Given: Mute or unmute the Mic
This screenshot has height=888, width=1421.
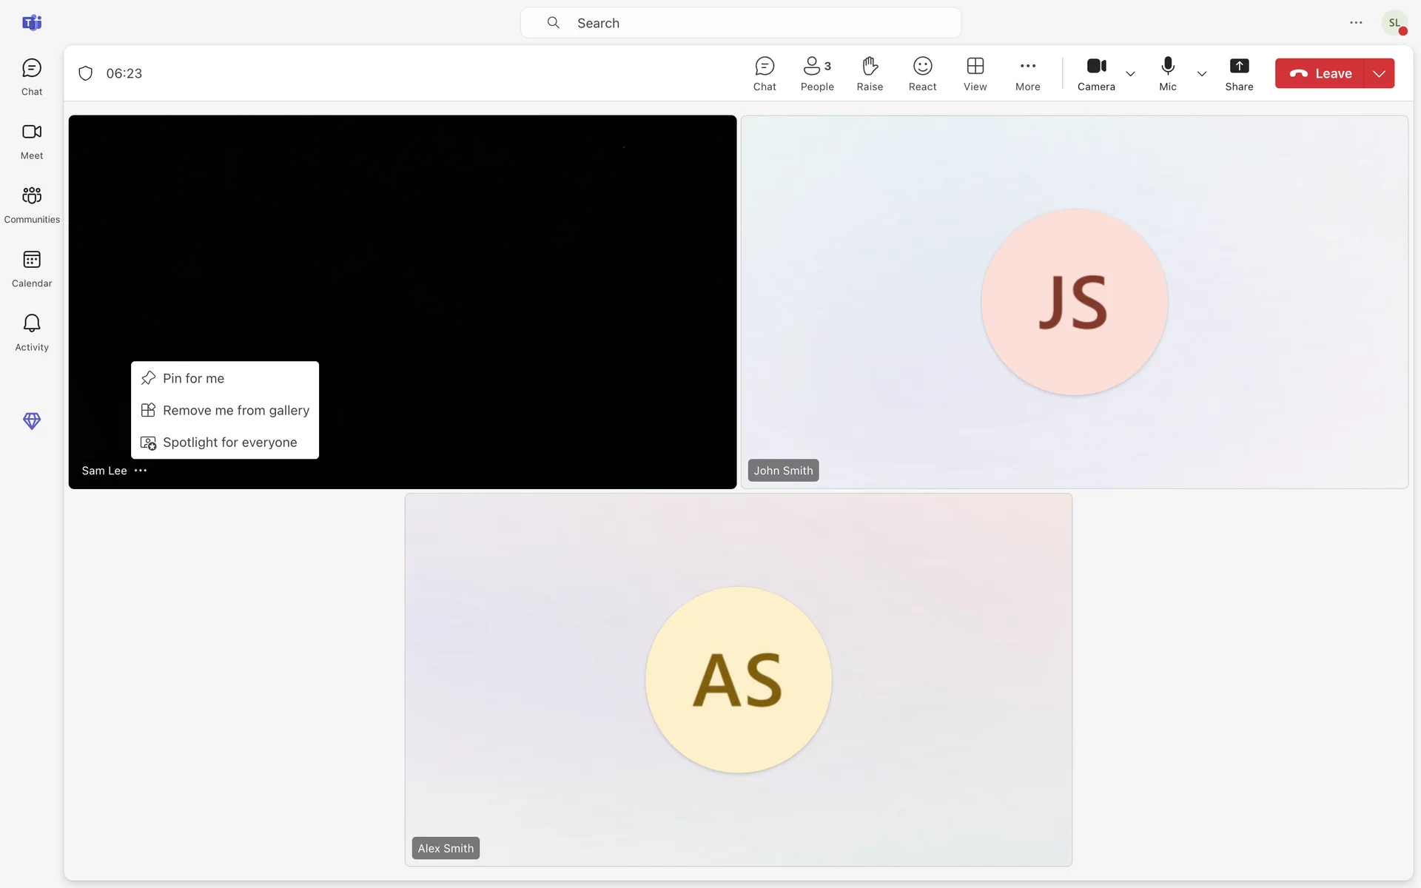Looking at the screenshot, I should pos(1168,73).
